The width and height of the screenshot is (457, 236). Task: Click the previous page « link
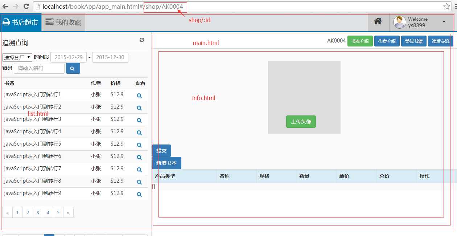pyautogui.click(x=7, y=213)
